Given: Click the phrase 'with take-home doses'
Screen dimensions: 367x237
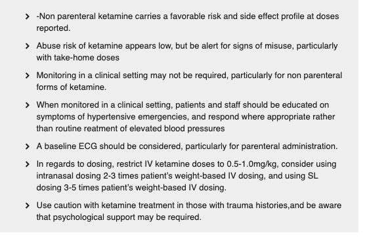Looking at the screenshot, I should pyautogui.click(x=78, y=58).
